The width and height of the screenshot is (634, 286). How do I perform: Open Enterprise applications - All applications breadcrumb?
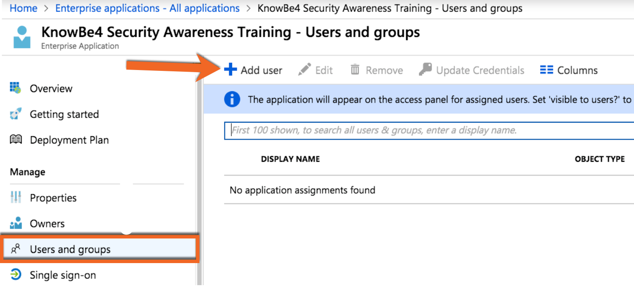(x=147, y=8)
